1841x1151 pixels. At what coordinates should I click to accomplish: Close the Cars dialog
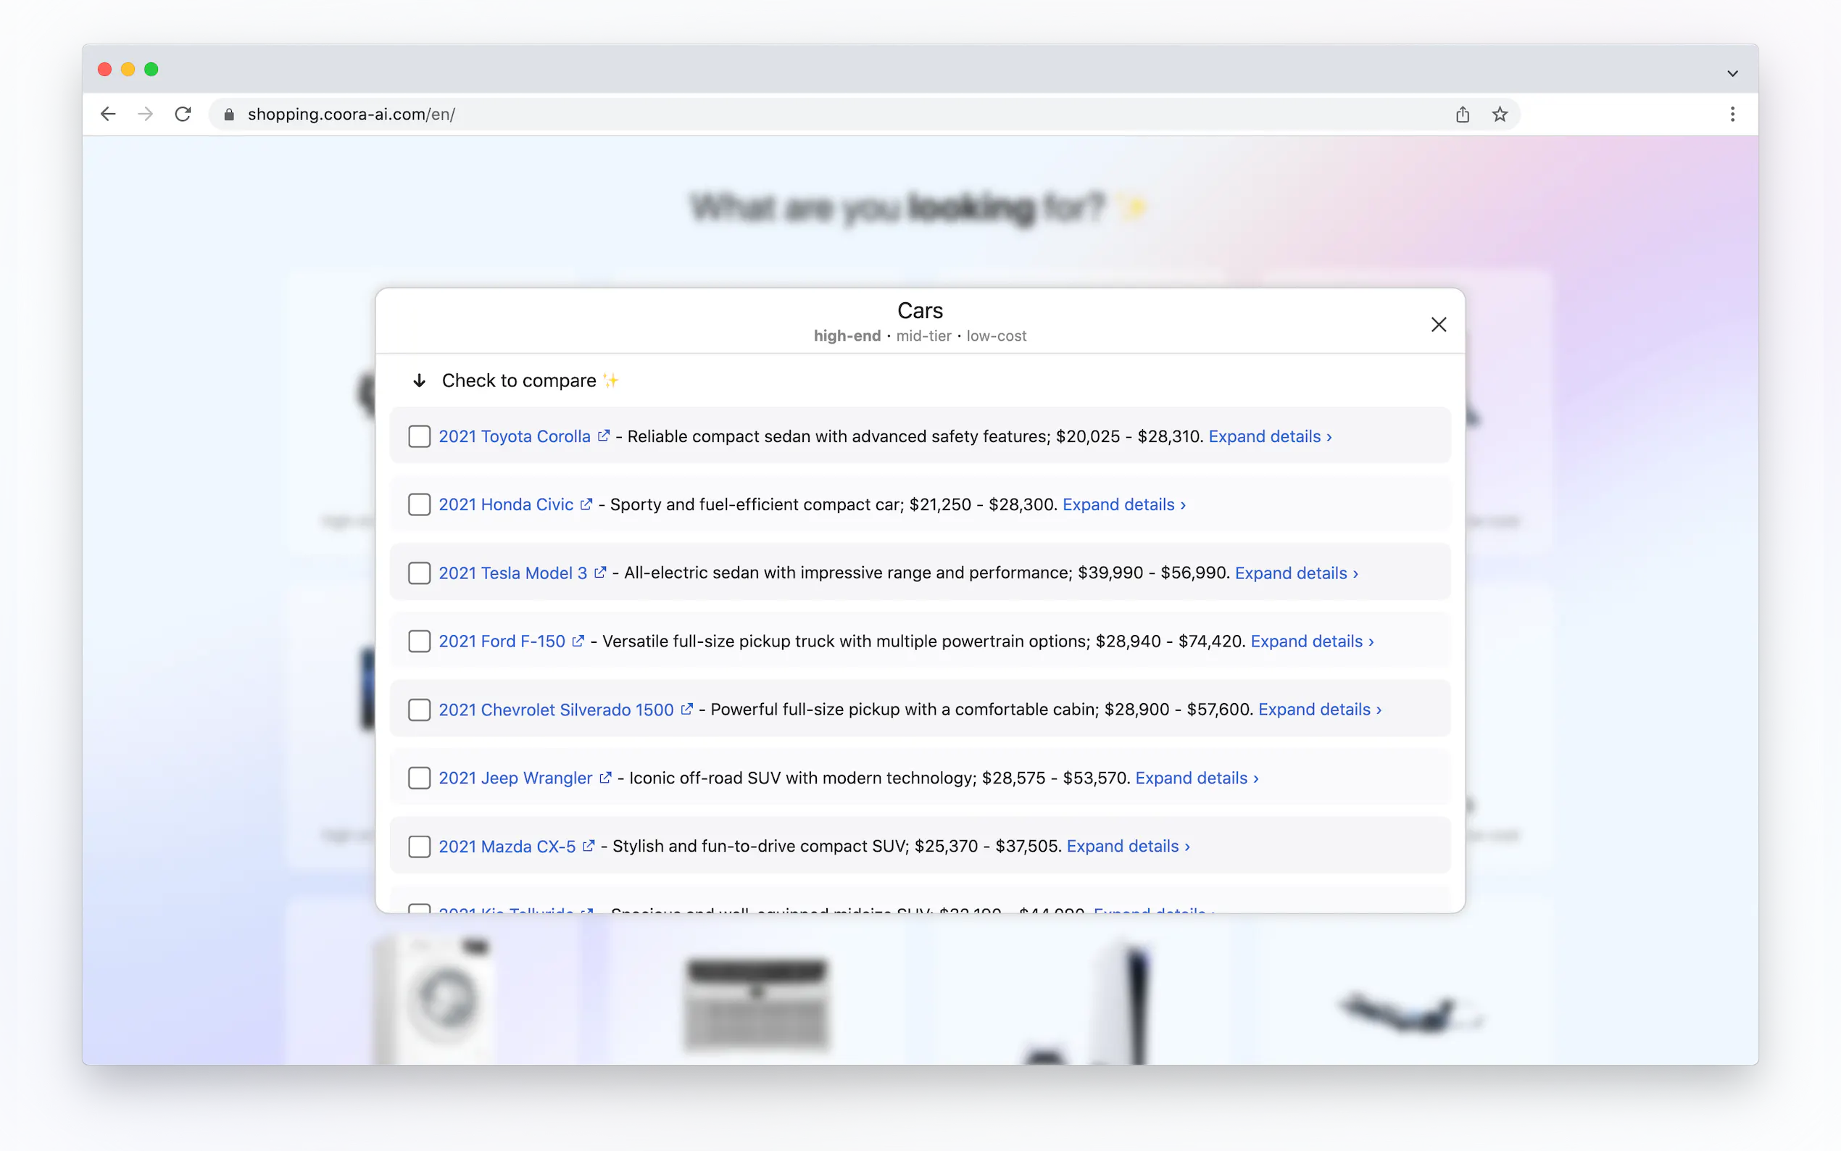pyautogui.click(x=1437, y=325)
